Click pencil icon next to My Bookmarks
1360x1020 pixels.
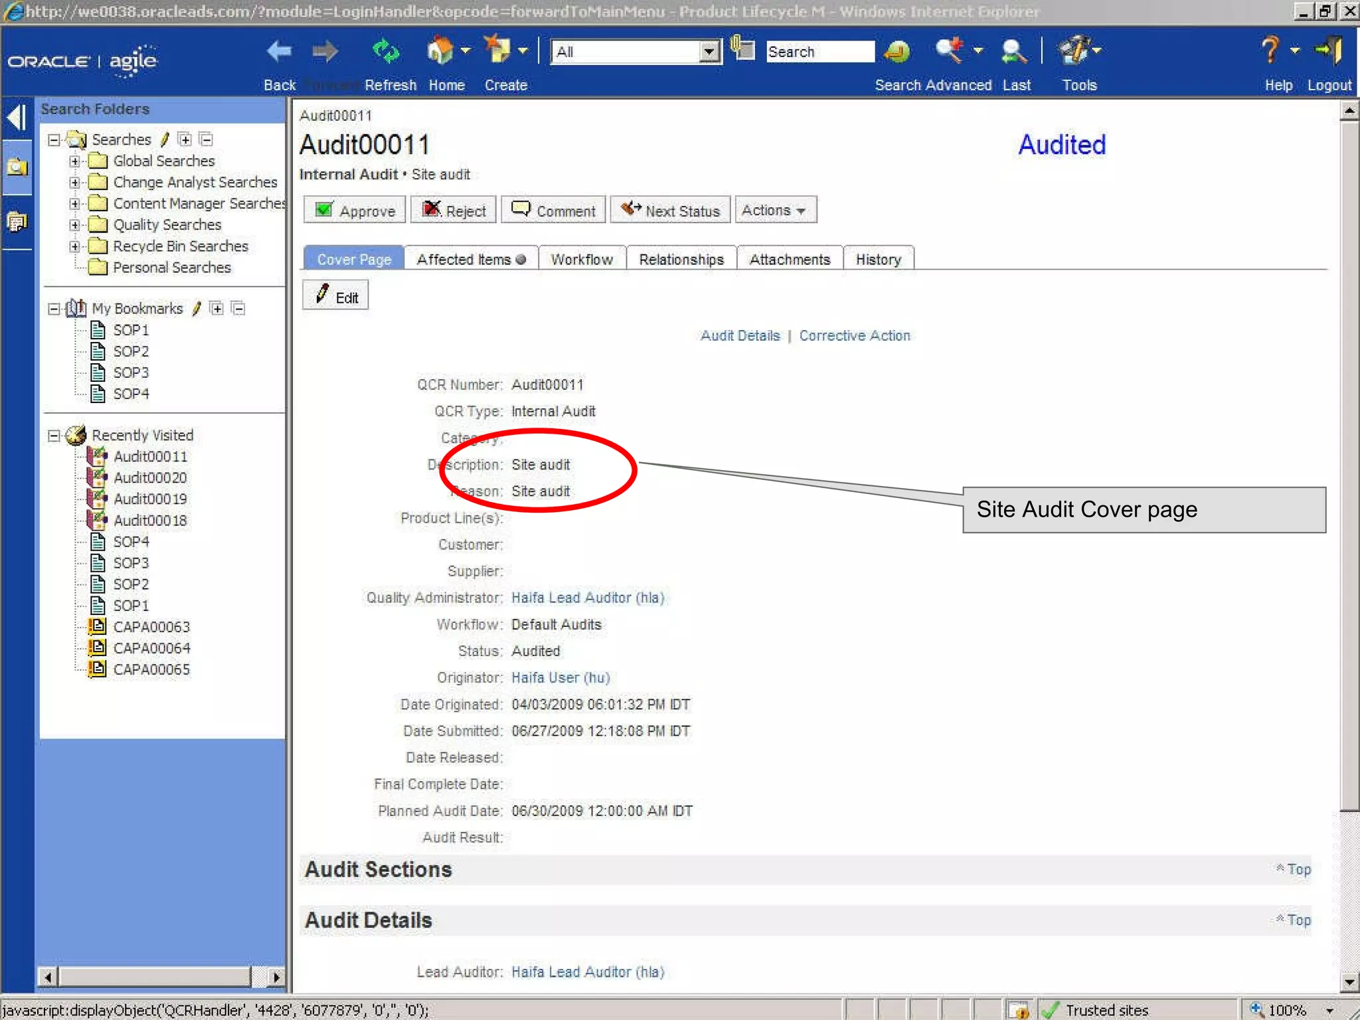(197, 308)
